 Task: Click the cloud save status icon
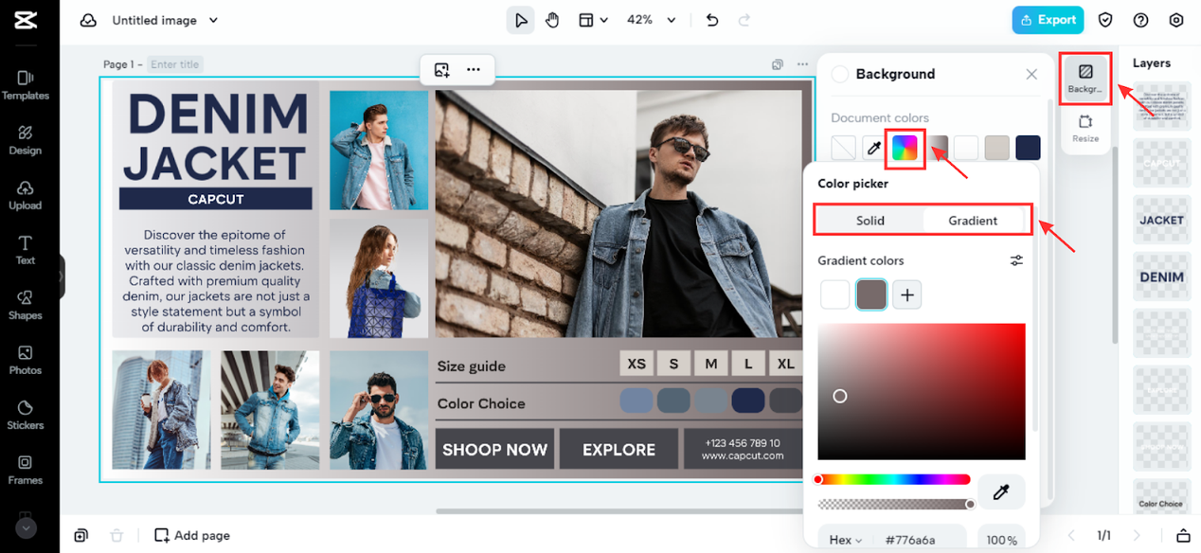pos(88,20)
